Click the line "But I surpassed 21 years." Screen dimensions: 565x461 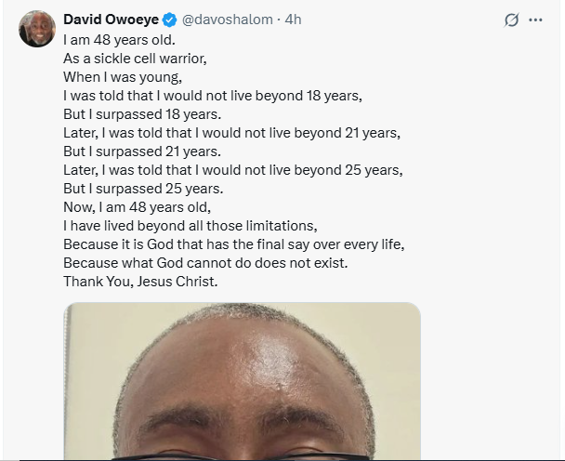point(143,151)
